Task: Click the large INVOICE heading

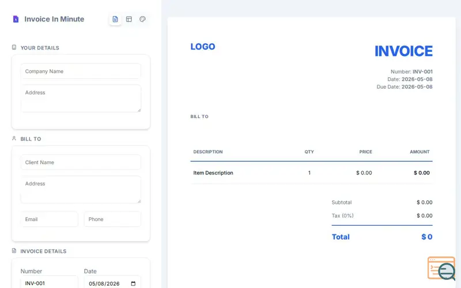Action: pyautogui.click(x=403, y=51)
